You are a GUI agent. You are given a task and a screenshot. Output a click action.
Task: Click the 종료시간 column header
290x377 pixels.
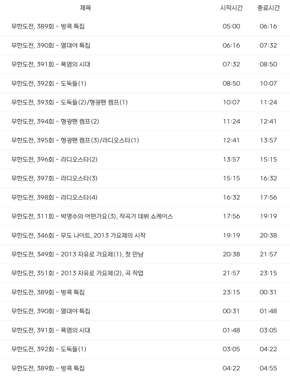[268, 8]
